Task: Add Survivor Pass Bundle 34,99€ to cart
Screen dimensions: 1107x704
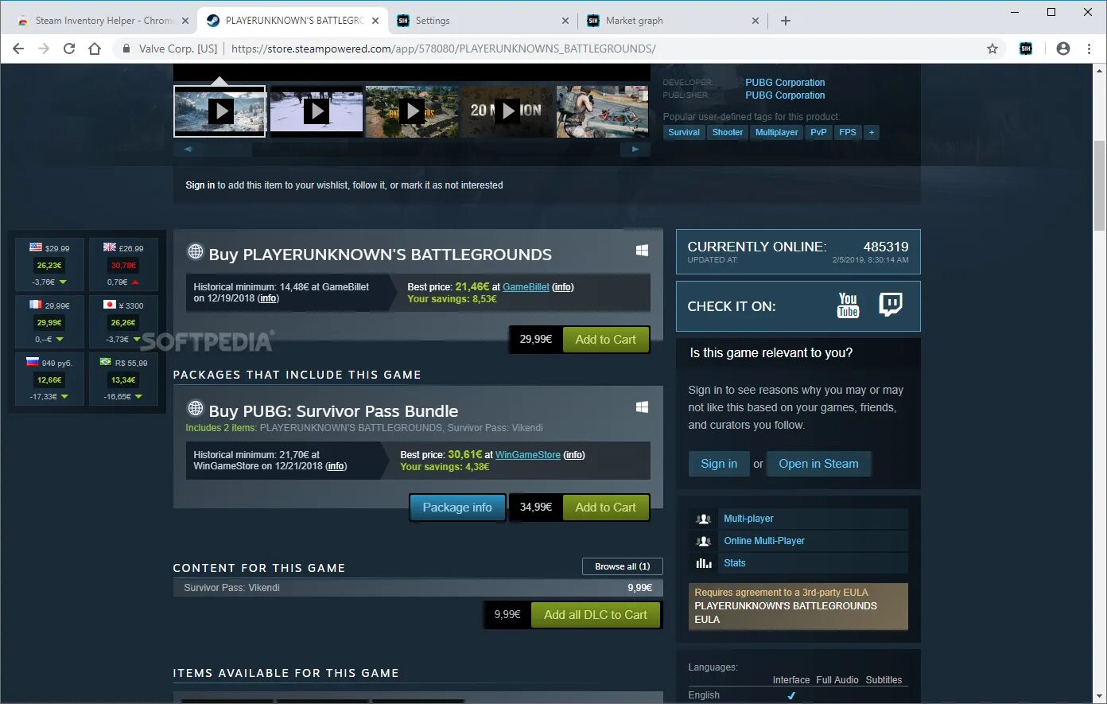Action: coord(605,508)
